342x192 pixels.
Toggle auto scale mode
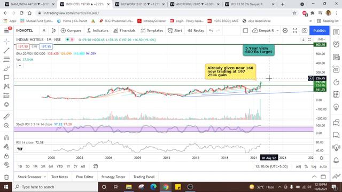pyautogui.click(x=323, y=166)
